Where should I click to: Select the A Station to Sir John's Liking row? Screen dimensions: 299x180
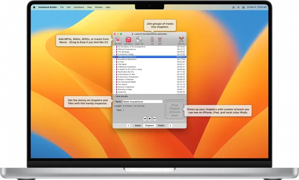click(149, 69)
